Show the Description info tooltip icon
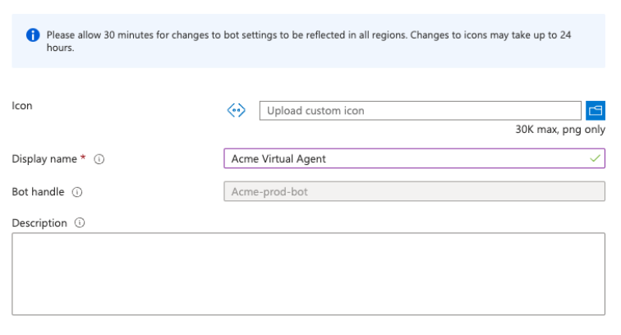The height and width of the screenshot is (335, 621). click(x=80, y=223)
